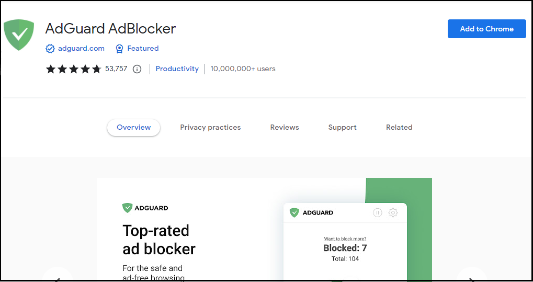Click the promotional screenshot slide
Viewport: 533px width, 282px height.
265,230
